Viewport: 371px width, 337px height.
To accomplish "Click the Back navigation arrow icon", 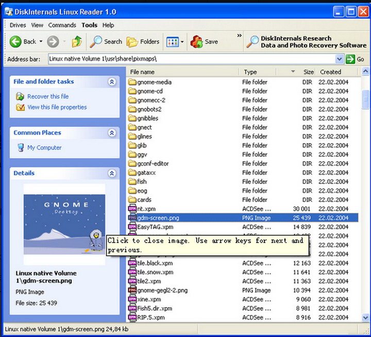I will point(15,42).
